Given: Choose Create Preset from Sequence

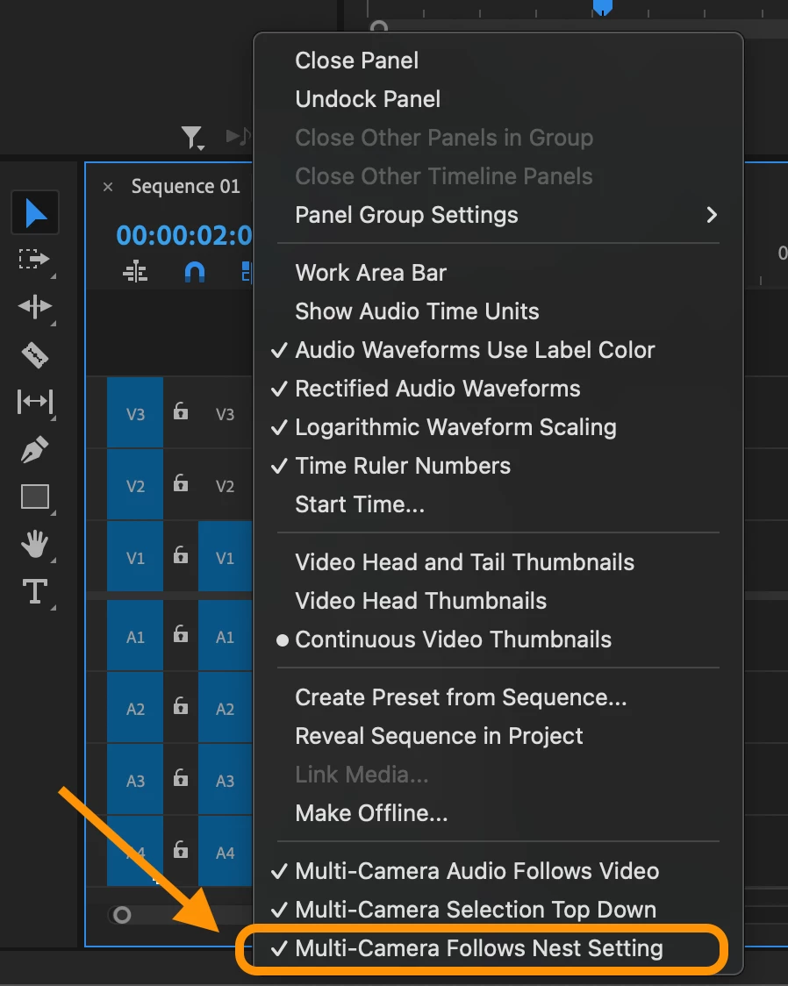Looking at the screenshot, I should tap(498, 697).
